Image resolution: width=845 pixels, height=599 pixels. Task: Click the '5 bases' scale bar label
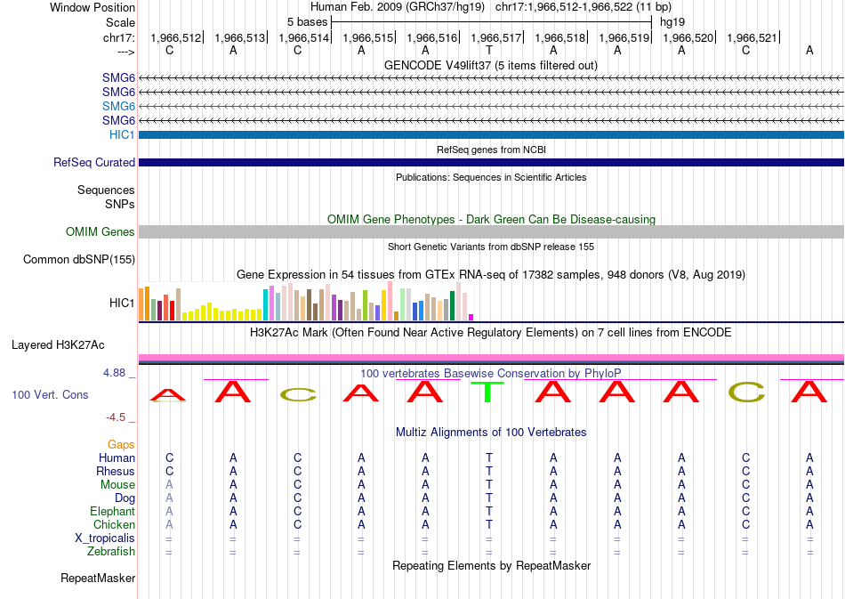pos(307,22)
